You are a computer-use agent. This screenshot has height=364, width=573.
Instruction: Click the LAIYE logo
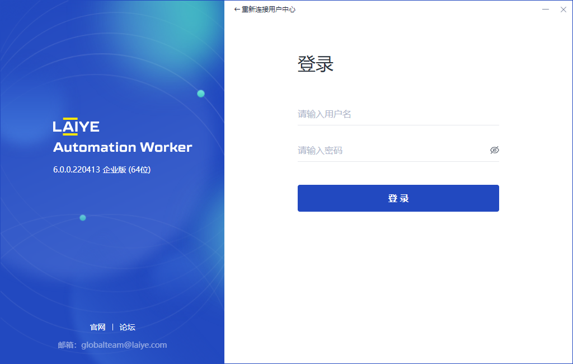pyautogui.click(x=76, y=126)
